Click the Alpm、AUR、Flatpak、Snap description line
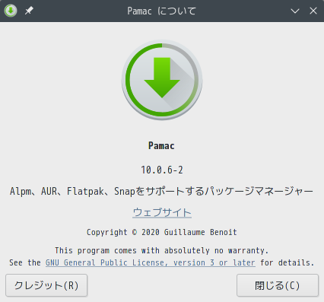 pyautogui.click(x=161, y=191)
